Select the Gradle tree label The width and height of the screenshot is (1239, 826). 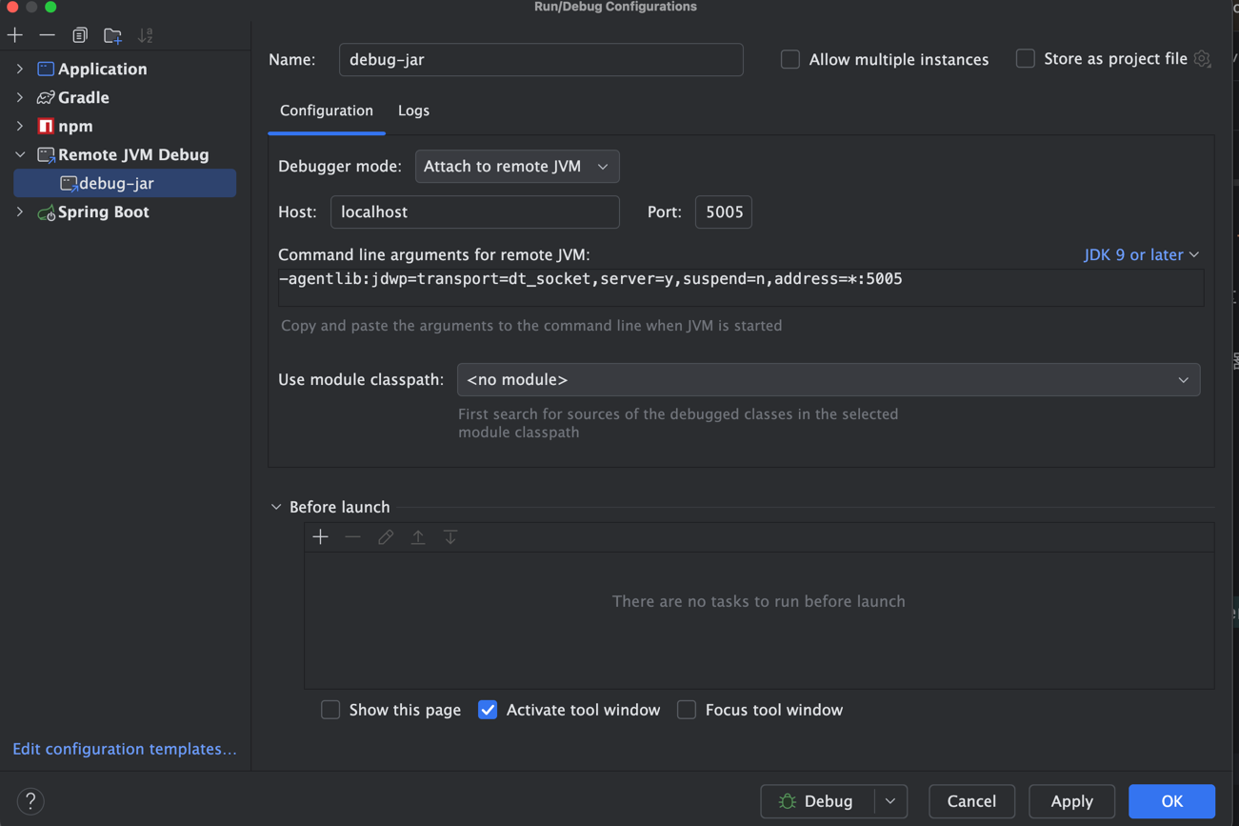(x=84, y=97)
